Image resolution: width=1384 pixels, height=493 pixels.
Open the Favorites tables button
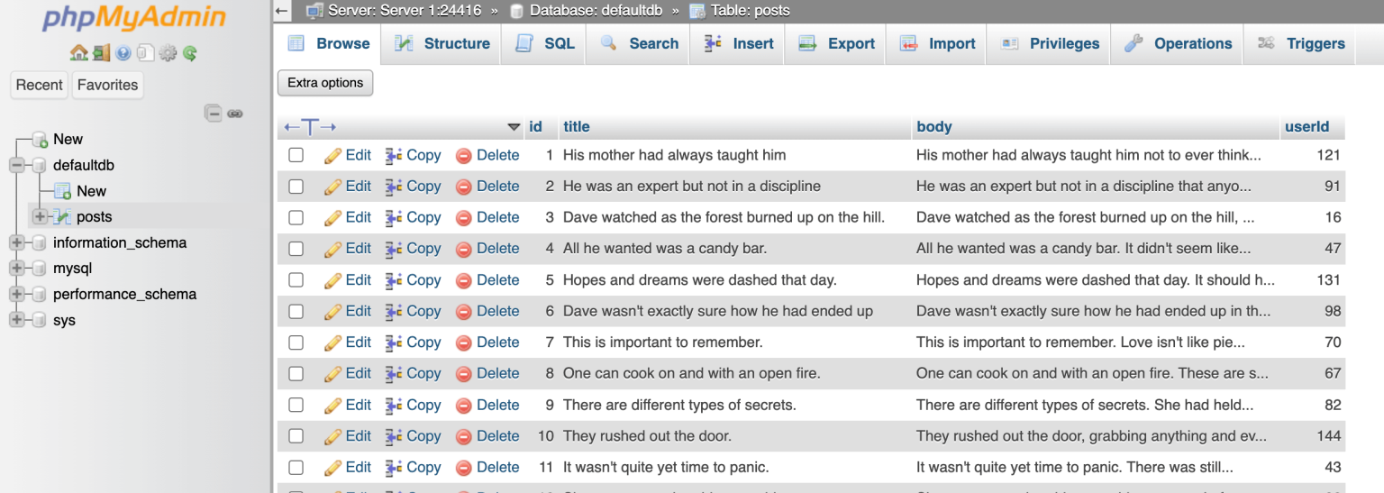107,85
